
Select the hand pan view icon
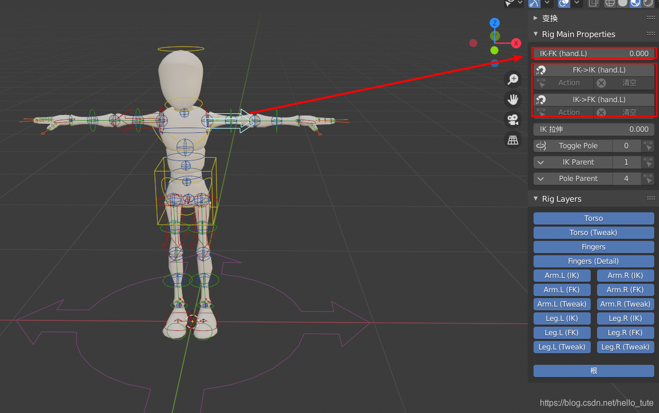pos(513,100)
